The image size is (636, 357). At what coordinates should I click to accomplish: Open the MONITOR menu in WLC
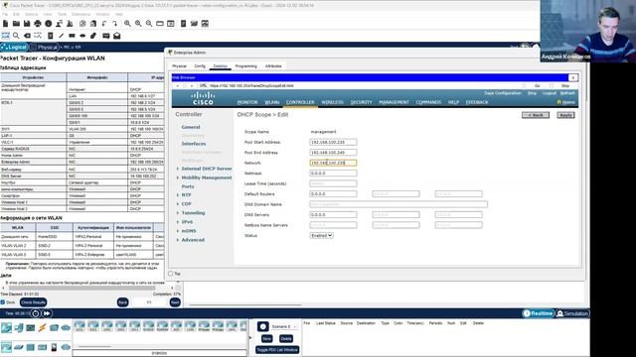click(247, 102)
